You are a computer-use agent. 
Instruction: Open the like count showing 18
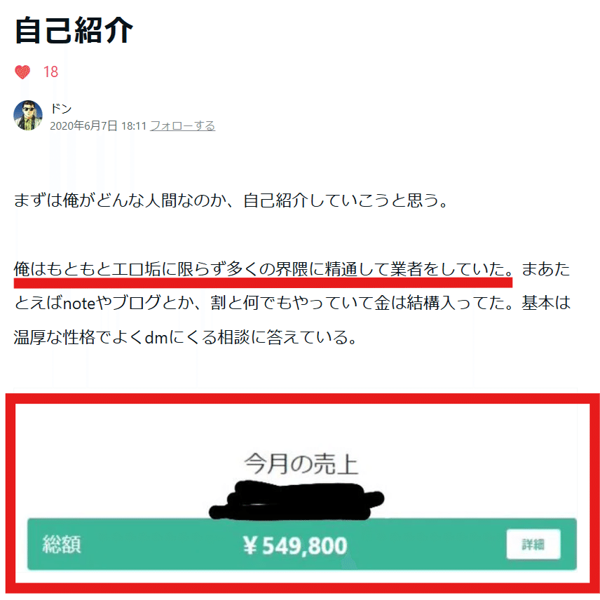(x=50, y=72)
